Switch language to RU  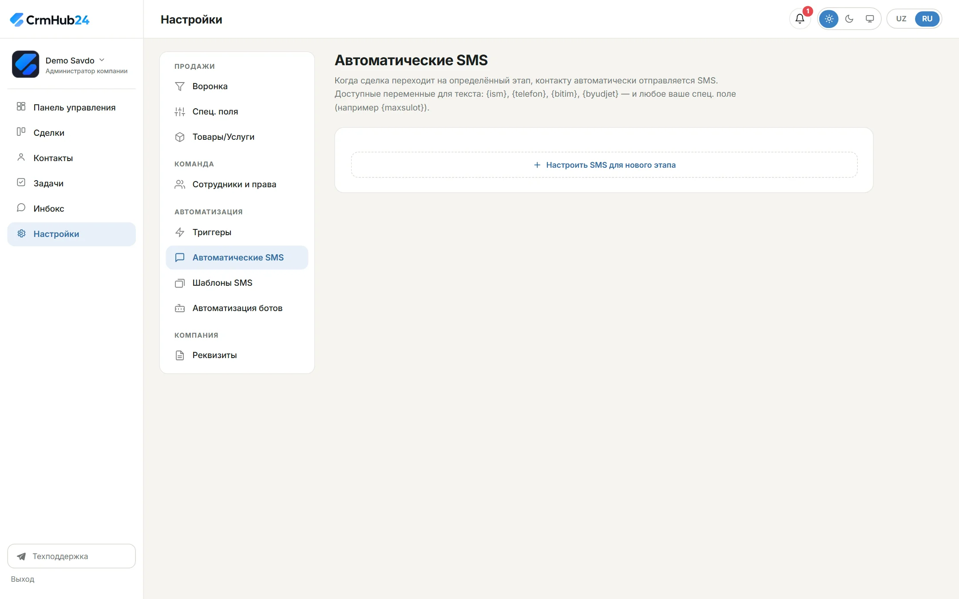point(927,19)
